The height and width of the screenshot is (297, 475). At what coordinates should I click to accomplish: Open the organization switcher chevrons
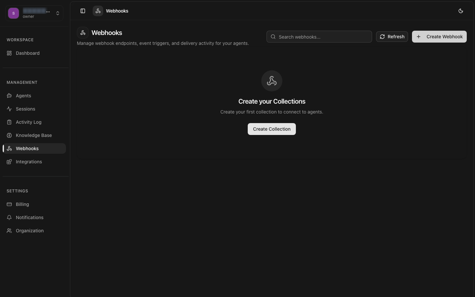(58, 13)
